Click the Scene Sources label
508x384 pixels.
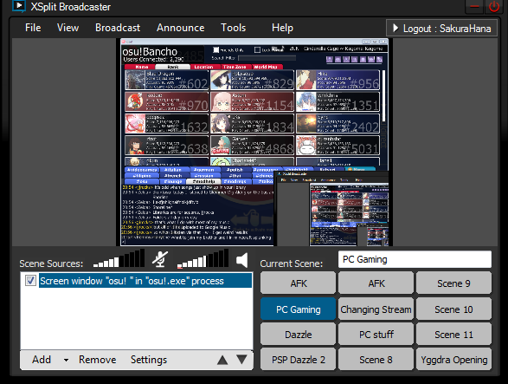51,264
